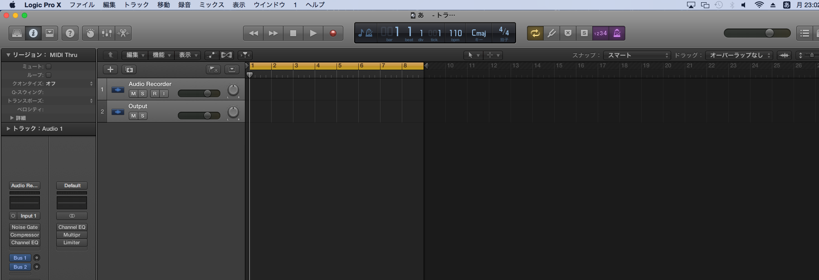Image resolution: width=819 pixels, height=280 pixels.
Task: Click the Rewind transport button
Action: [253, 33]
